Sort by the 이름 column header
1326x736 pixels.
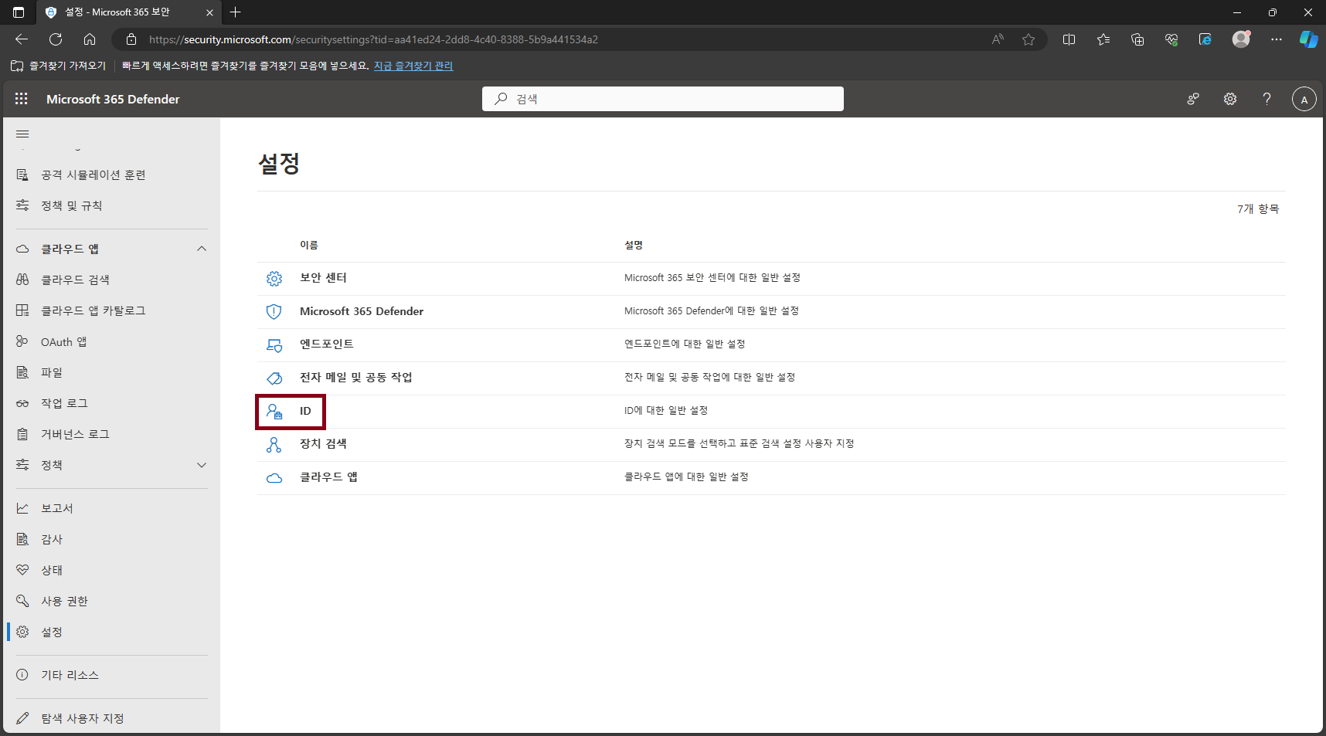[x=309, y=245]
